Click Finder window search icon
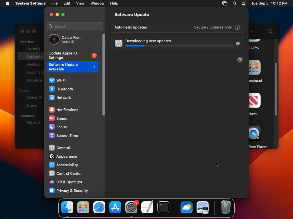Image resolution: width=293 pixels, height=219 pixels. (270, 31)
